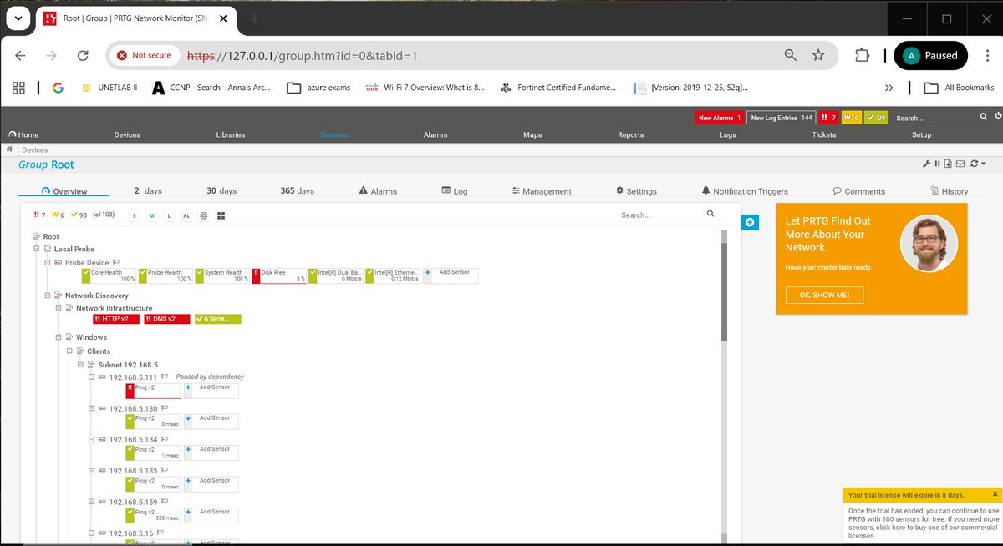Open the Setup main menu
Viewport: 1003px width, 546px height.
pyautogui.click(x=921, y=134)
